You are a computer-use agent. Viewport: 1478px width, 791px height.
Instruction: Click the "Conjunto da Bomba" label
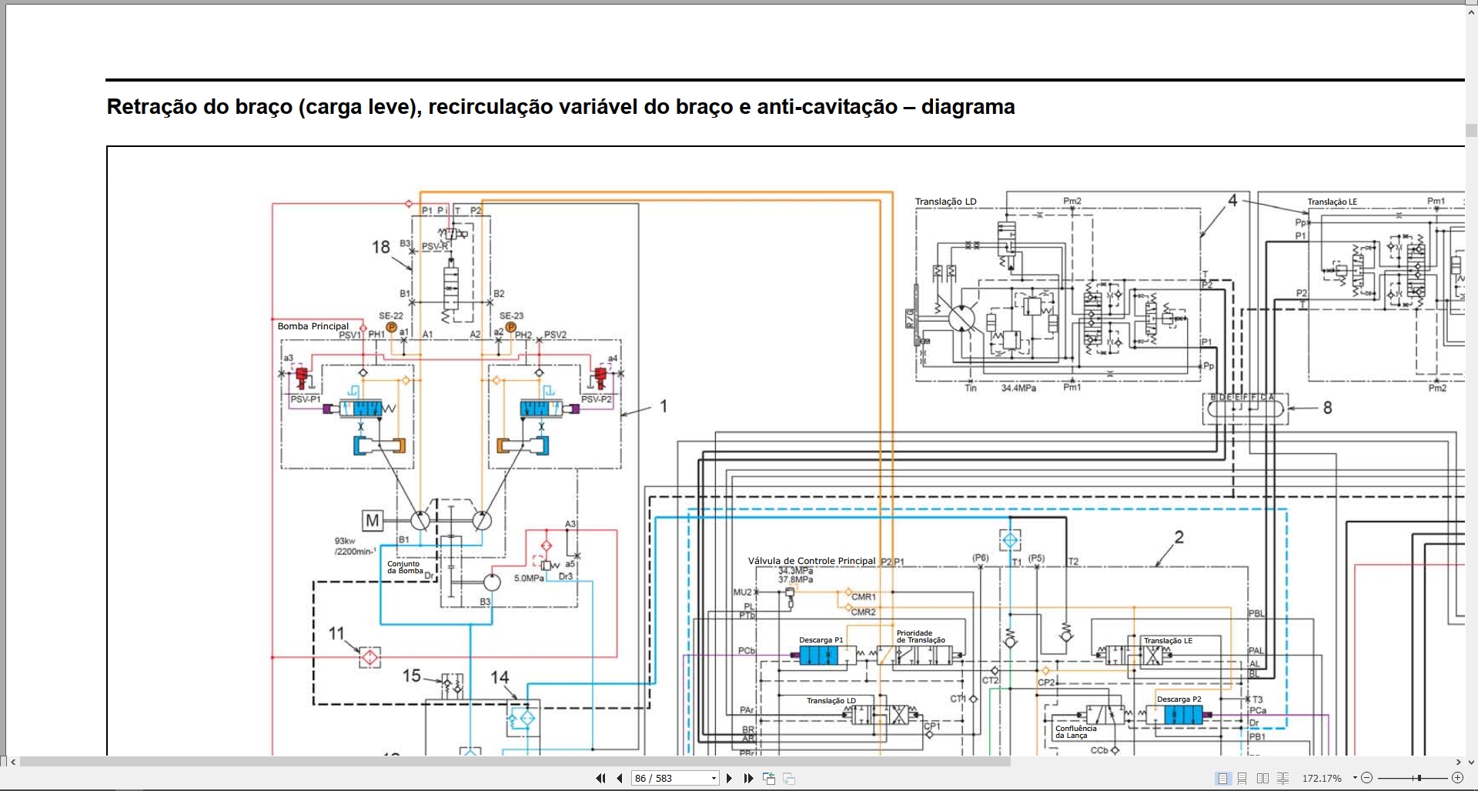coord(405,567)
